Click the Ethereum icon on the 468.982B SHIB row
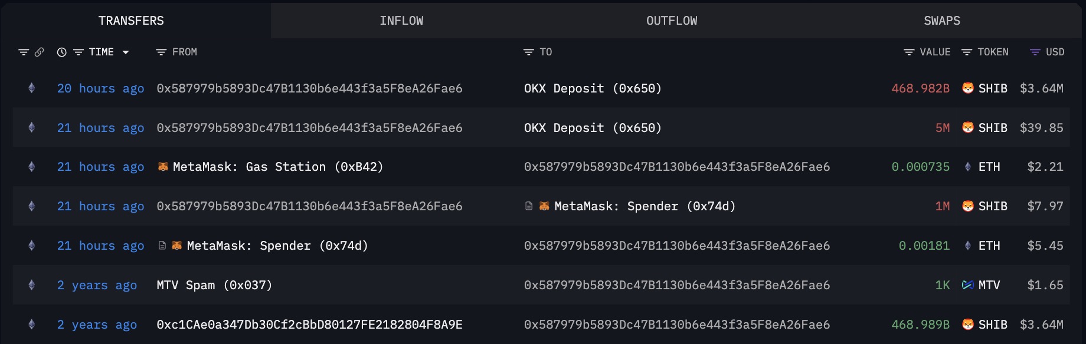Viewport: 1086px width, 344px height. [32, 88]
